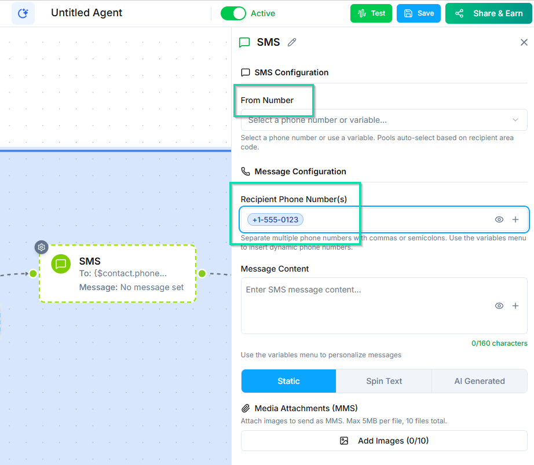Click the left input connector of SMS node

point(33,273)
